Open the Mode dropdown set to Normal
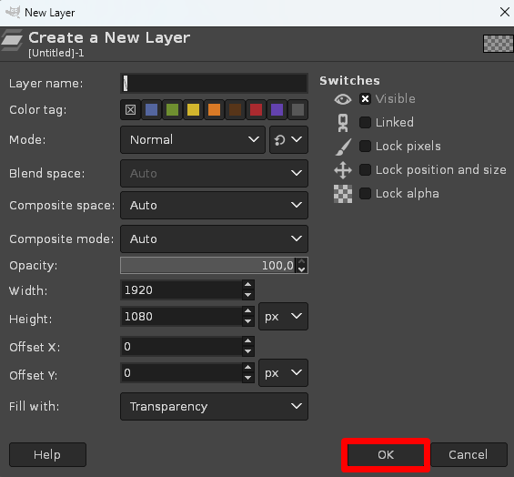 tap(193, 140)
